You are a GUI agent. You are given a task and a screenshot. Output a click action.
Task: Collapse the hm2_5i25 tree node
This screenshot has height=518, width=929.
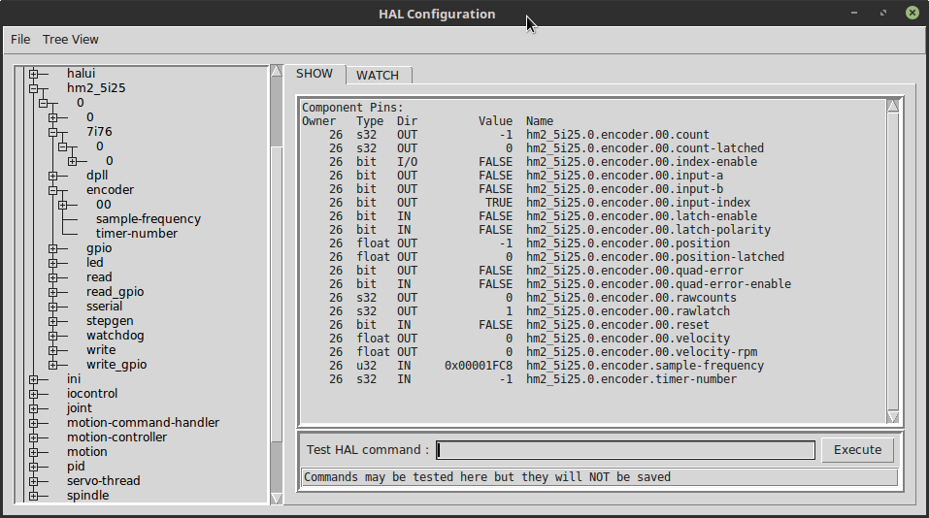(34, 88)
